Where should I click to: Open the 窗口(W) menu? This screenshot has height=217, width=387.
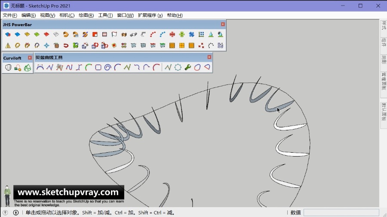click(126, 15)
